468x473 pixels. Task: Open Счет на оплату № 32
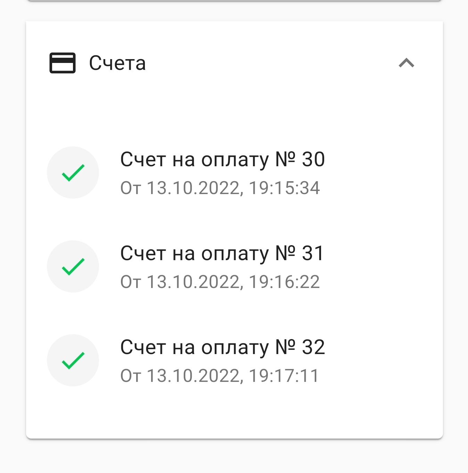point(222,347)
